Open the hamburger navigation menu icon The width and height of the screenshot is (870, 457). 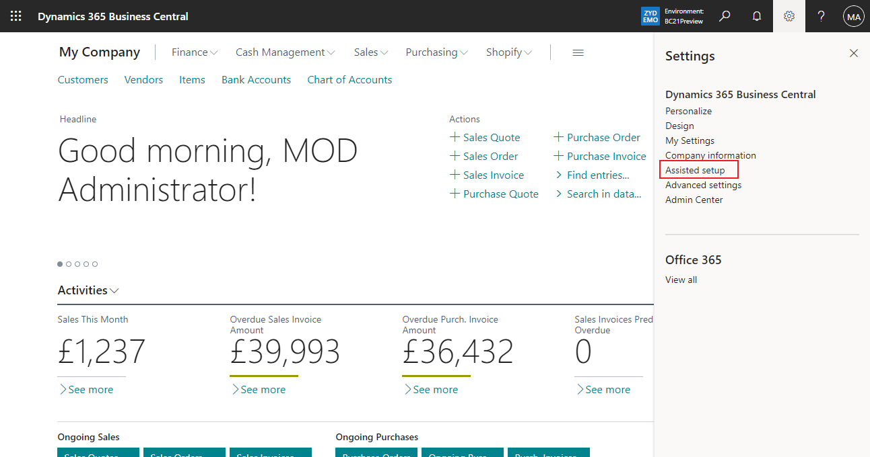[x=578, y=52]
